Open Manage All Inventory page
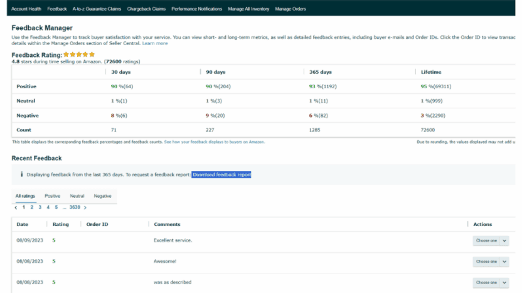This screenshot has height=293, width=522. [250, 9]
